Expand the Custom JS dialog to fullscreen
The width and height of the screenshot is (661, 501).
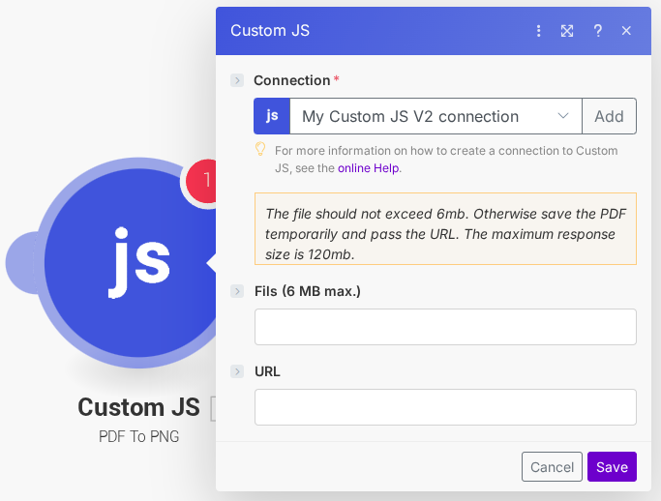[567, 31]
